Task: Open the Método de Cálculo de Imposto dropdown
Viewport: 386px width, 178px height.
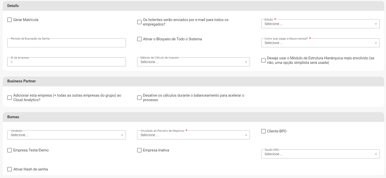Action: coord(193,62)
